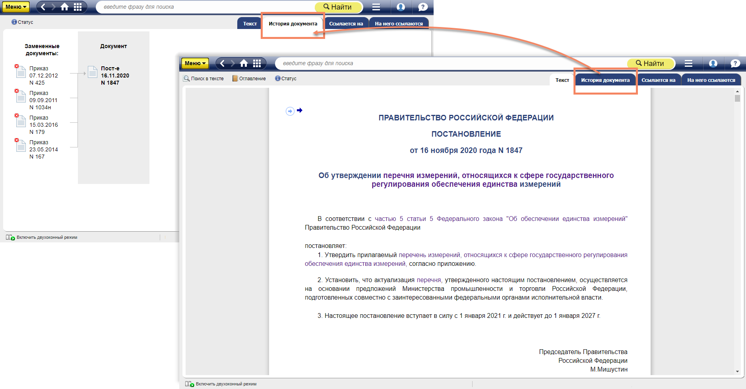
Task: Click document icon for Приказ N 179
Action: coord(21,120)
